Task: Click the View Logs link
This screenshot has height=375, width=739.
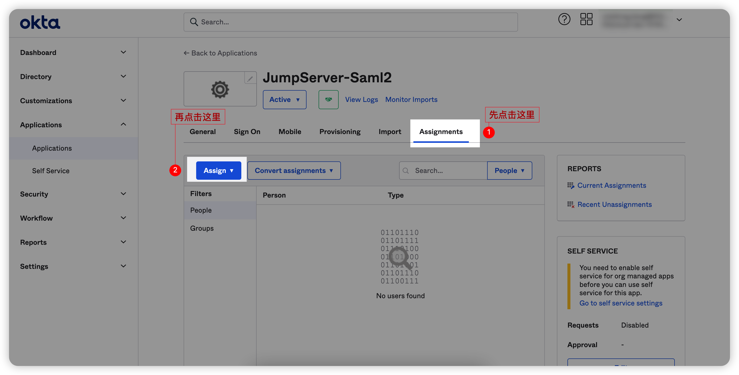Action: pos(361,99)
